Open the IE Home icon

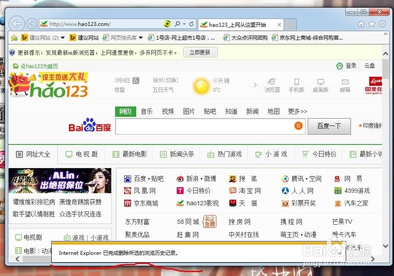point(361,24)
